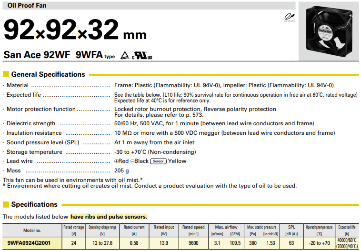Viewport: 361px width, 251px height.
Task: Click the Sensor badge in Lead wire row
Action: pyautogui.click(x=158, y=161)
